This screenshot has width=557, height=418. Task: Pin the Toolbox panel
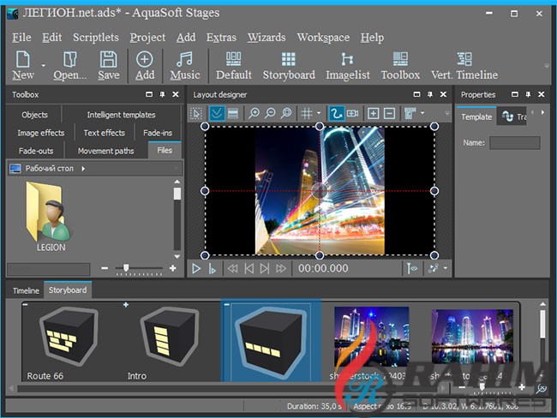(x=161, y=95)
